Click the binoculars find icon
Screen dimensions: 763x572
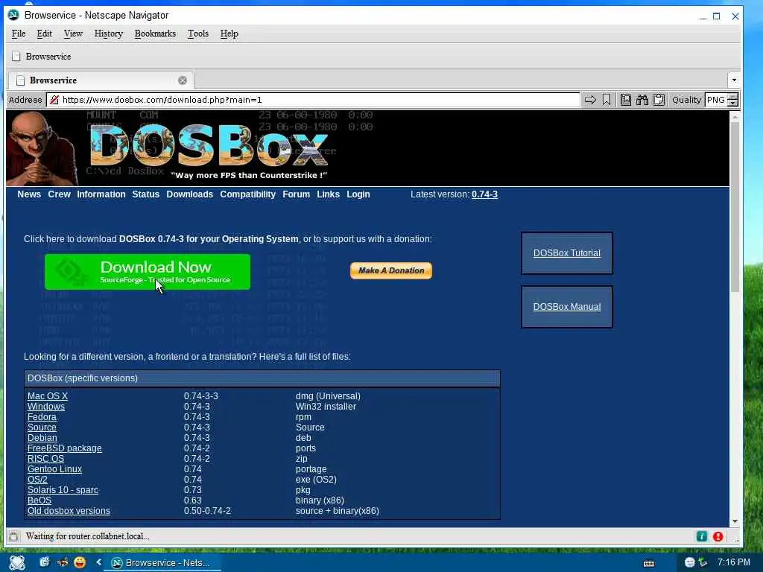[642, 100]
